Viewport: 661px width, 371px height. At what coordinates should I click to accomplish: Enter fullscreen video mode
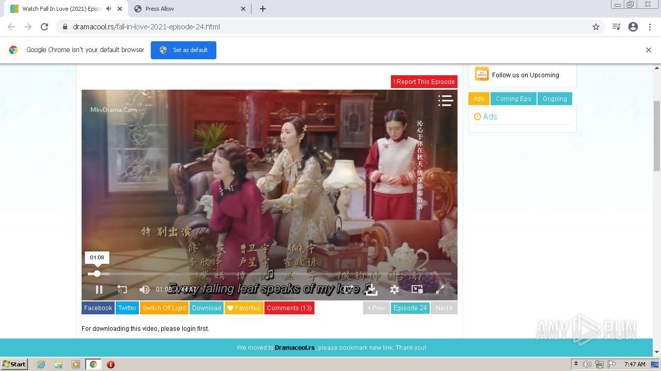(x=440, y=290)
